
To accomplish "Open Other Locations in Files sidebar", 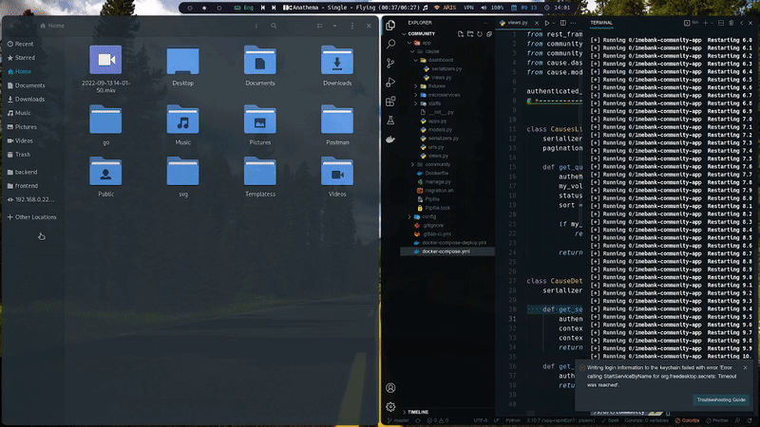I will pos(33,217).
